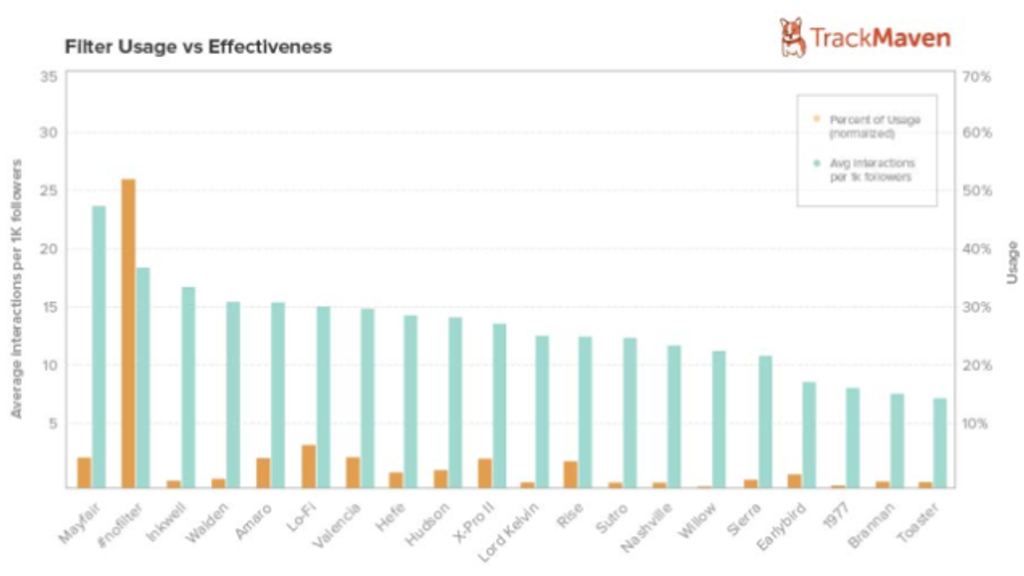The width and height of the screenshot is (1024, 576).
Task: Click the orange Percent of Usage legend dot
Action: point(817,119)
